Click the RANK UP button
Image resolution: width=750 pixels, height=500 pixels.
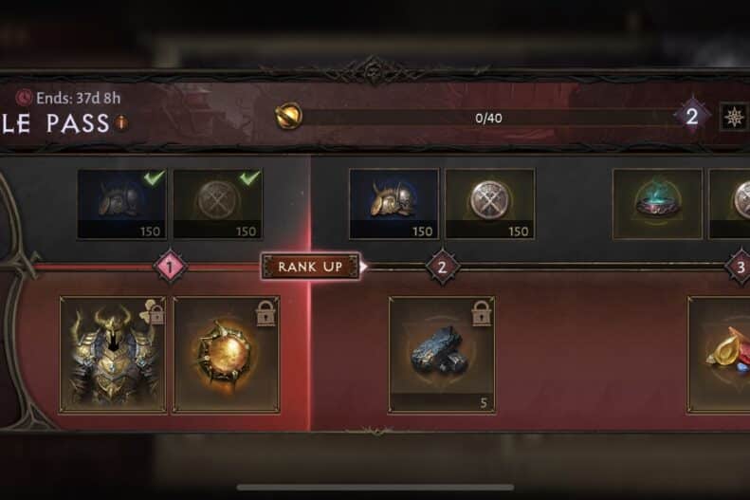(x=310, y=267)
